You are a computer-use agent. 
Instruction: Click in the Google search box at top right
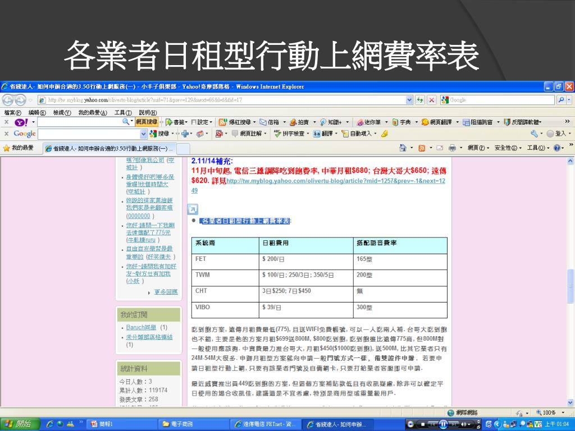498,100
